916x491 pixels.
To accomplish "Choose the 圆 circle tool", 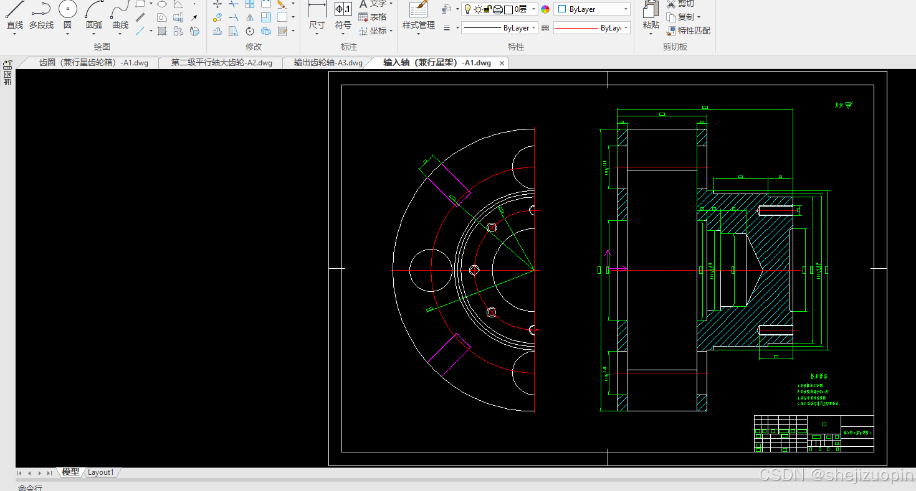I will 67,16.
